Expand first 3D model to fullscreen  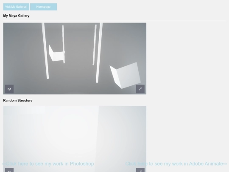[x=140, y=89]
